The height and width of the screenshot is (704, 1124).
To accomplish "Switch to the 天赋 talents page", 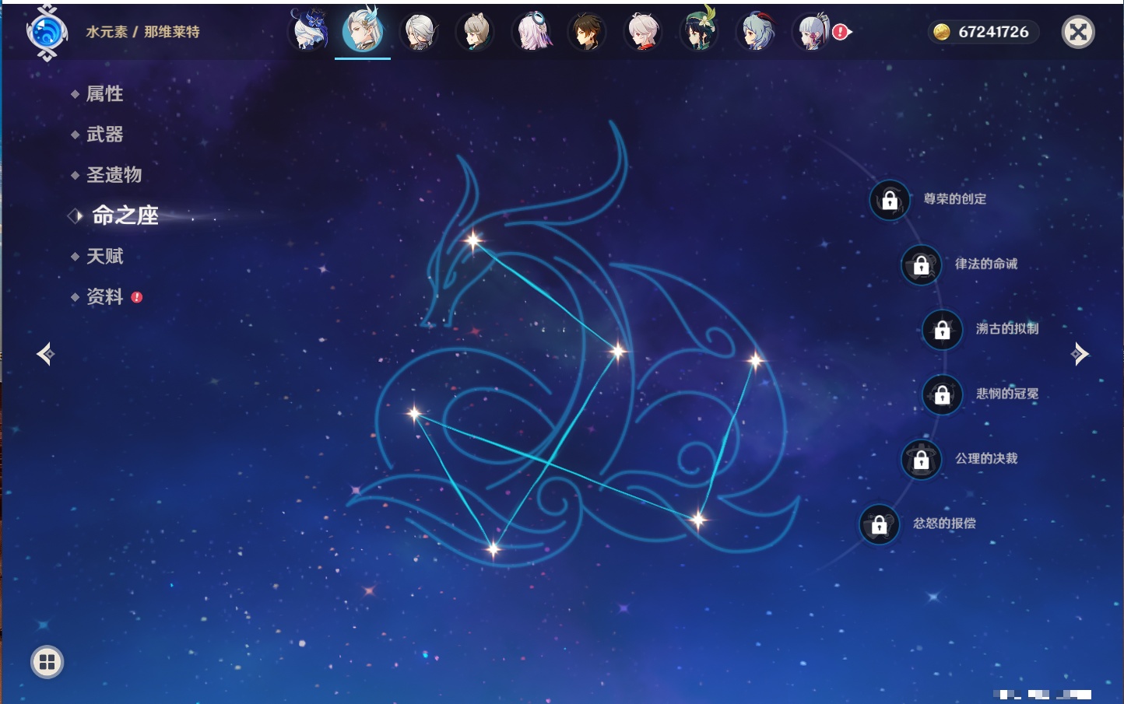I will click(x=104, y=256).
